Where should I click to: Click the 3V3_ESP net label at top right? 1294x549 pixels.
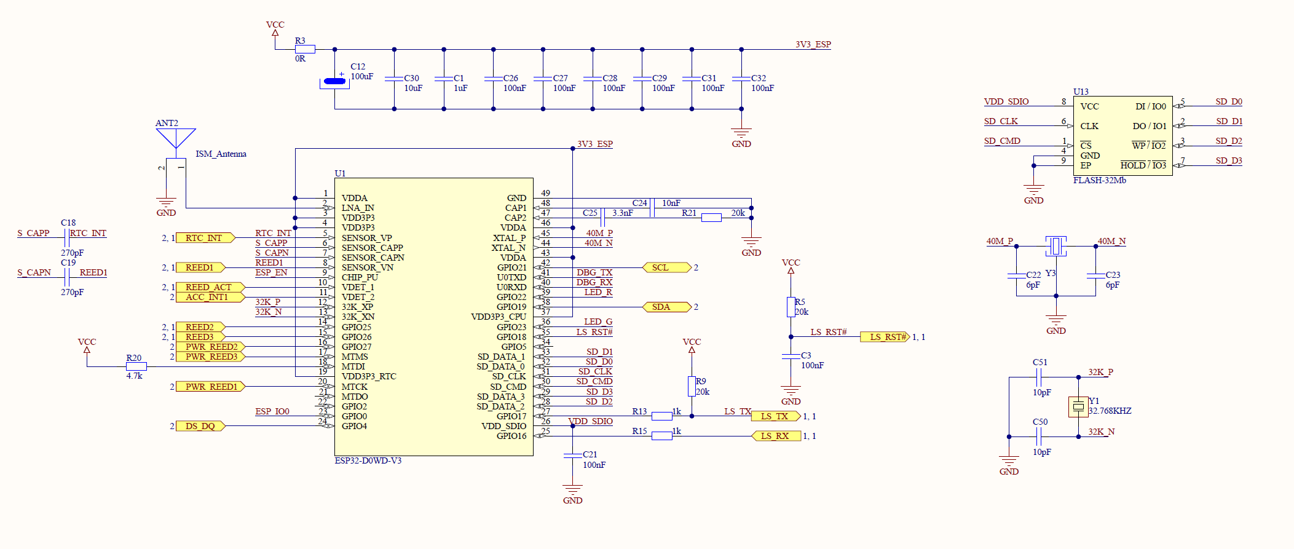click(813, 44)
